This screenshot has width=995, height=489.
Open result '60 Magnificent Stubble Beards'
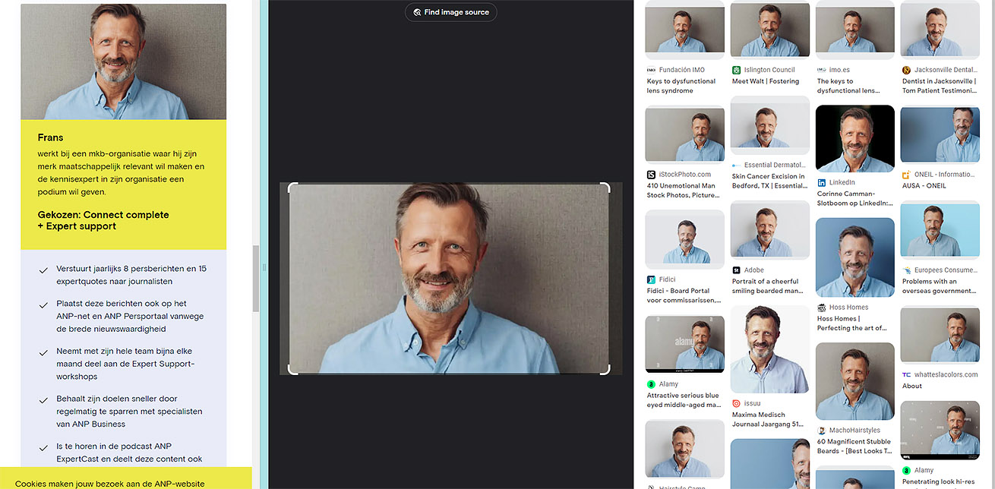pos(854,446)
